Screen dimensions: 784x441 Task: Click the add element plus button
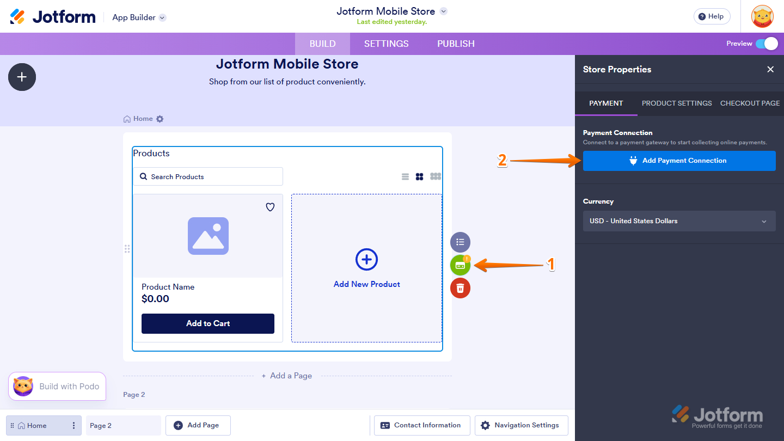[x=22, y=77]
